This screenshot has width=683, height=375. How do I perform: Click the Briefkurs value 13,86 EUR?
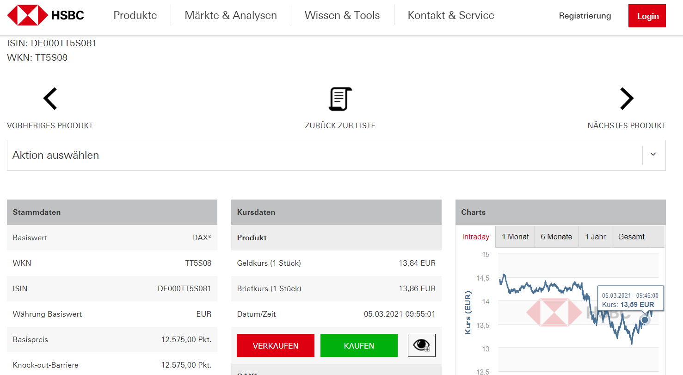point(417,288)
